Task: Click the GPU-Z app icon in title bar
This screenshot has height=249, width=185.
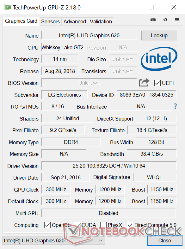Action: point(8,7)
